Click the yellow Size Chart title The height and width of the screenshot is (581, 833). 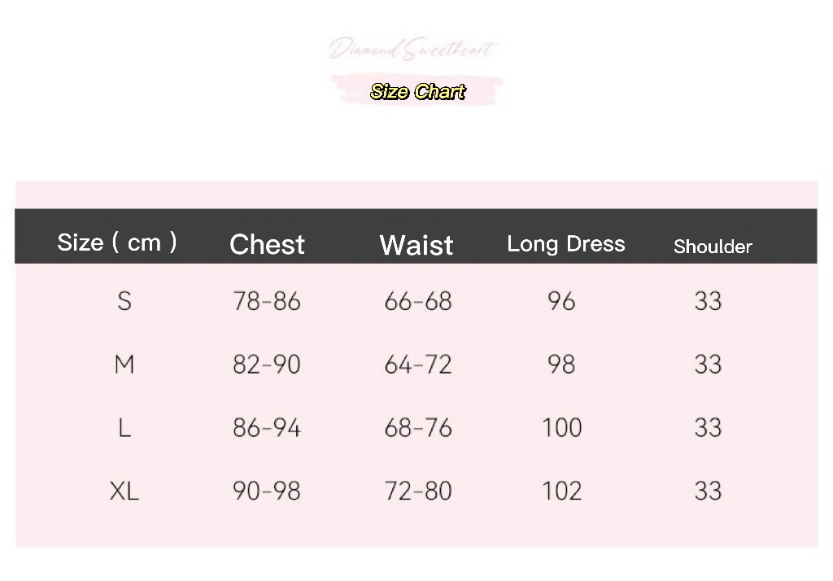[x=417, y=91]
